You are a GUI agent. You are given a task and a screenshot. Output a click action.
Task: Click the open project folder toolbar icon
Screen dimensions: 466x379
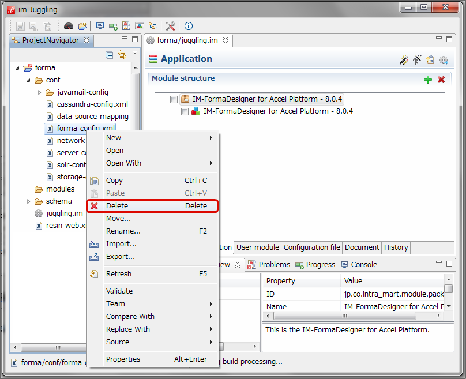pos(82,26)
